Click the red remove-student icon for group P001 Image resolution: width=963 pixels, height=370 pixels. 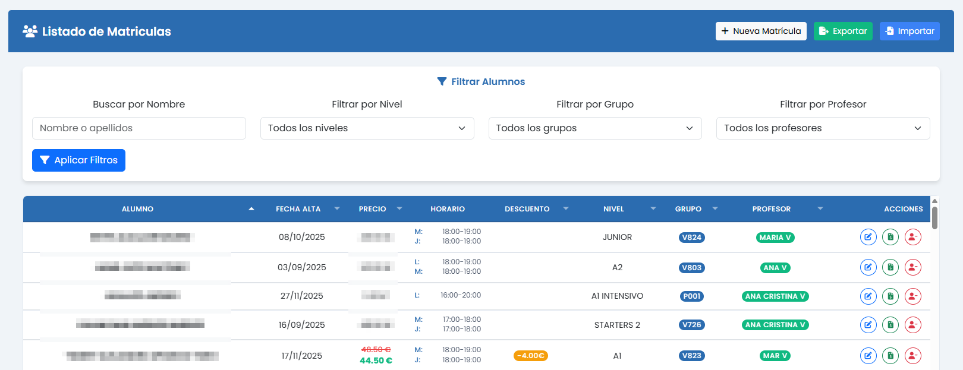point(912,296)
